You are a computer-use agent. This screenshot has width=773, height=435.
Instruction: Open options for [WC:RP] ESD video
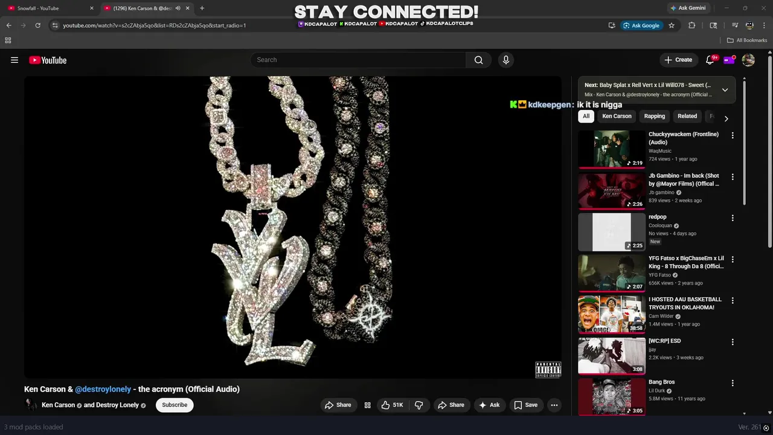pyautogui.click(x=733, y=342)
